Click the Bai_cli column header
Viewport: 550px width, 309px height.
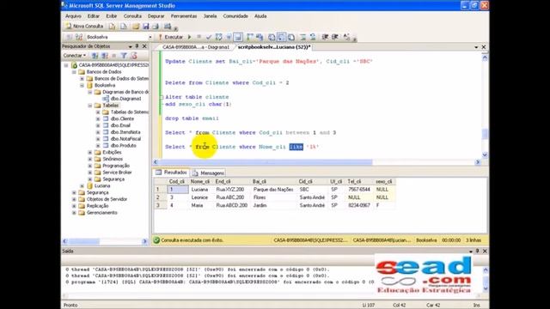tap(273, 181)
